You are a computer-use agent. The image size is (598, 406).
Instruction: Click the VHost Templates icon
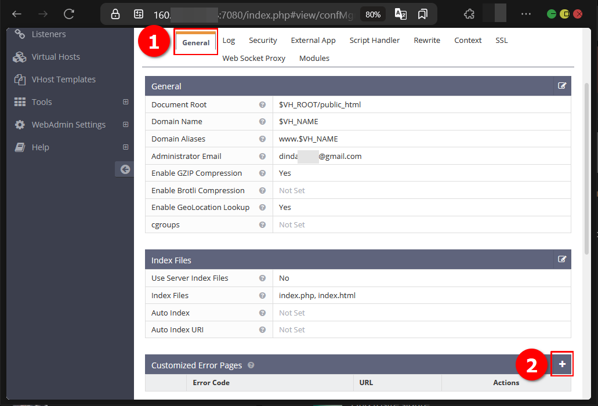pos(20,79)
